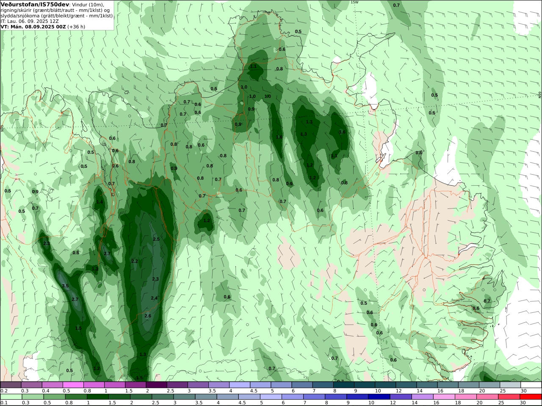This screenshot has height=406, width=542.
Task: Click the 2.5 precipitation value on the map
Action: (156, 239)
